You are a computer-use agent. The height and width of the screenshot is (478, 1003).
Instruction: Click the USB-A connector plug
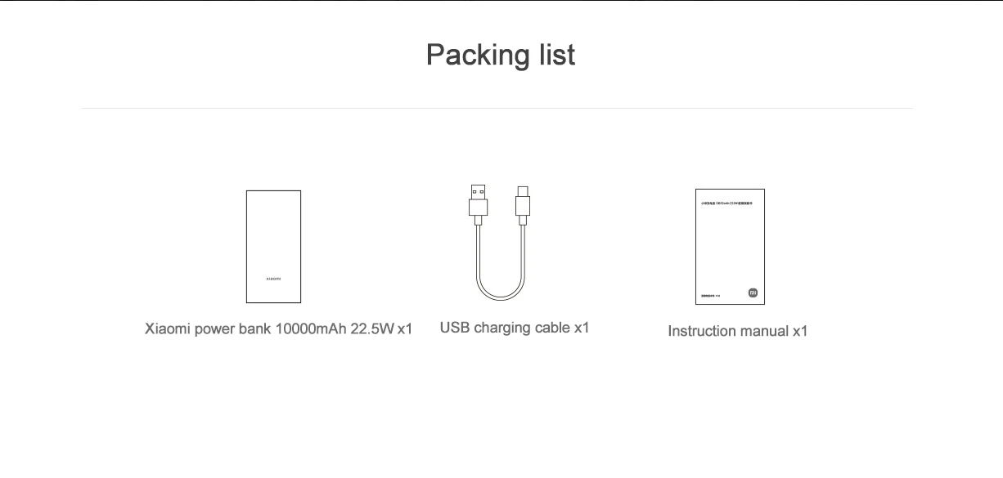(x=478, y=202)
